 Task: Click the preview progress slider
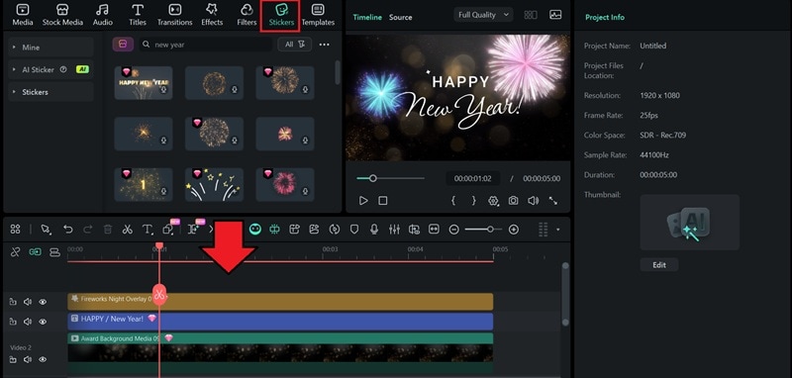pyautogui.click(x=390, y=178)
